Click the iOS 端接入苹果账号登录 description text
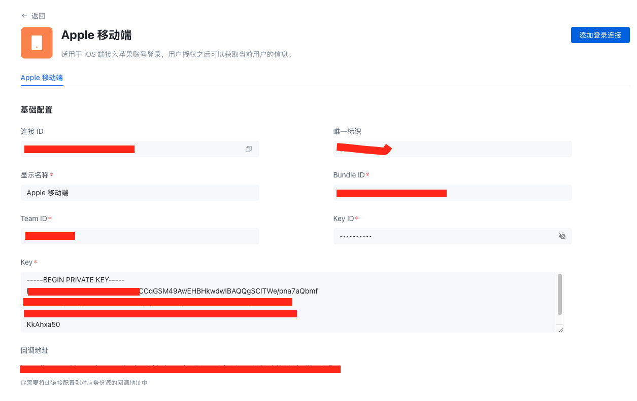The height and width of the screenshot is (401, 637). point(177,54)
